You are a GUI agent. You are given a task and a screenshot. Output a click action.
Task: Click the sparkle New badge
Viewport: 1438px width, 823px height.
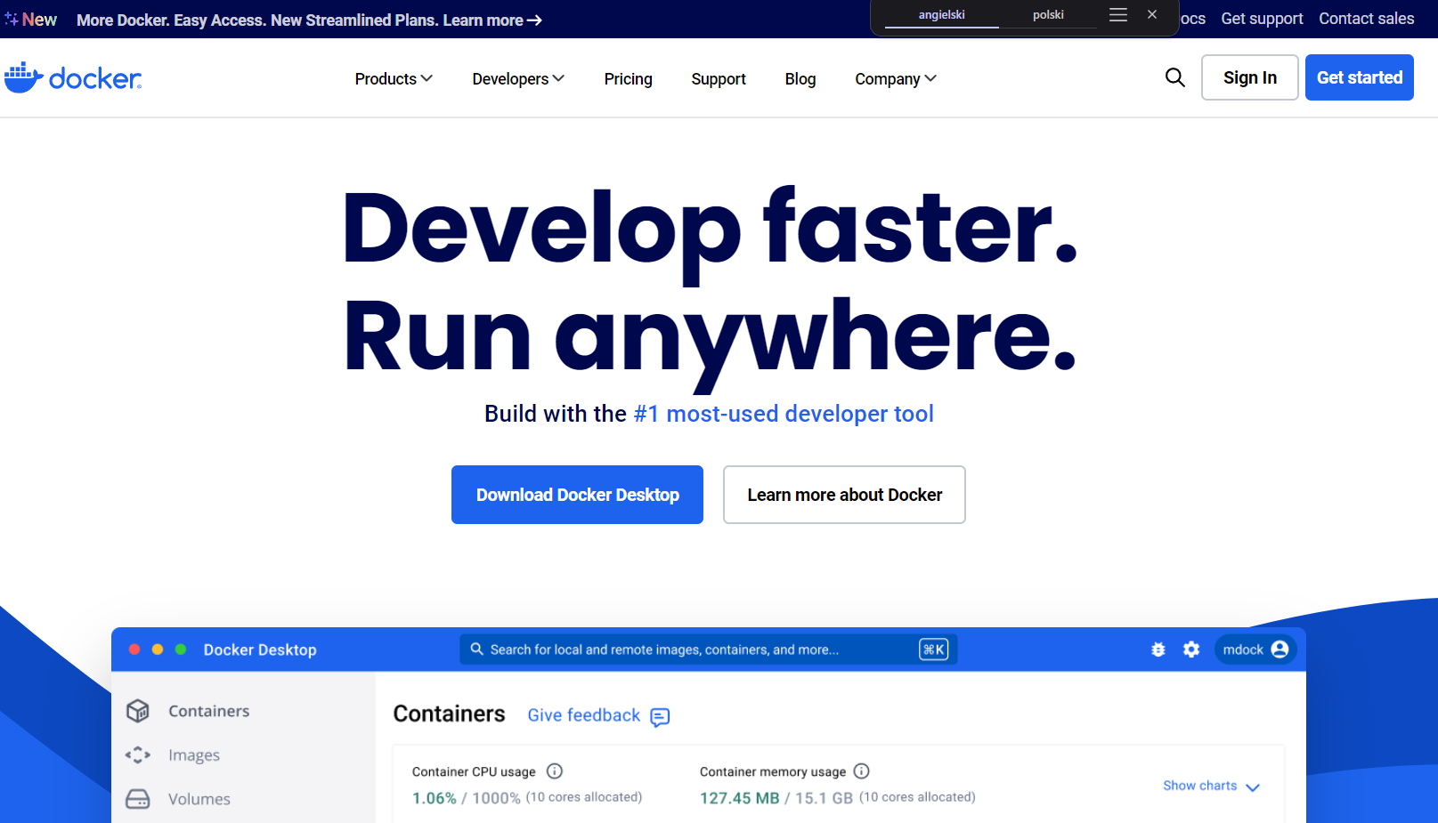31,19
